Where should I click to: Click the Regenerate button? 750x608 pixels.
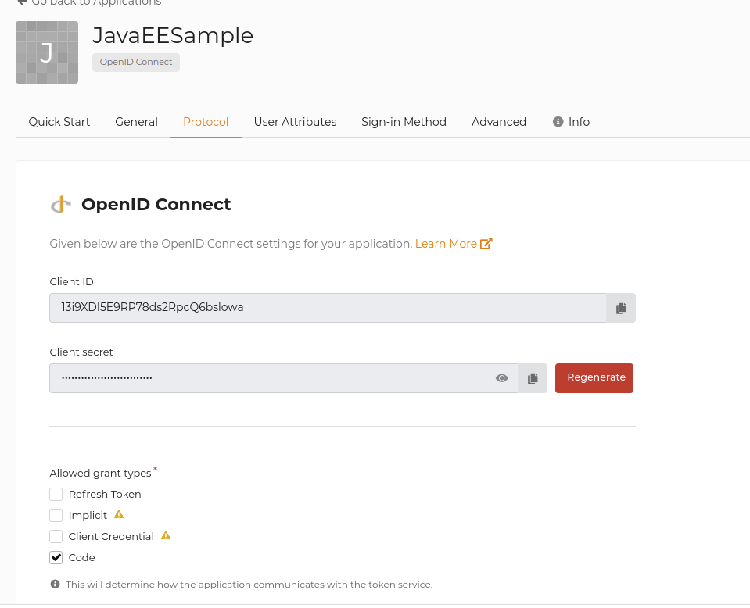[x=594, y=377]
